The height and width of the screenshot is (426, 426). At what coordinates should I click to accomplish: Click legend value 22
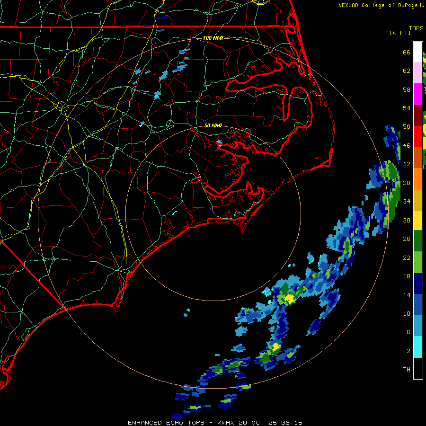[407, 257]
